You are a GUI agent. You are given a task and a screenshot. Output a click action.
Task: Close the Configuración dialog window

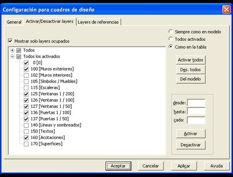(x=227, y=10)
